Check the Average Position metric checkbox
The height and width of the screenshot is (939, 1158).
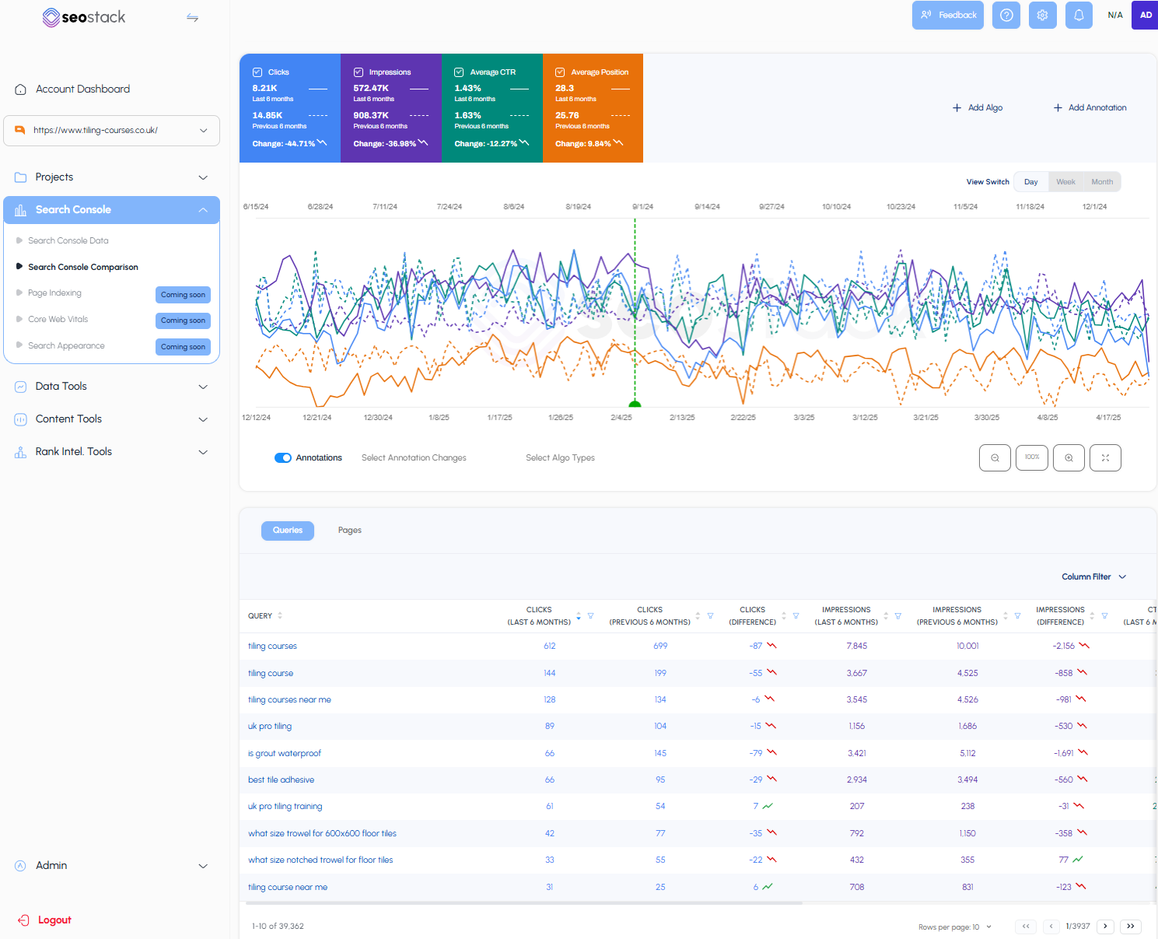pyautogui.click(x=560, y=72)
